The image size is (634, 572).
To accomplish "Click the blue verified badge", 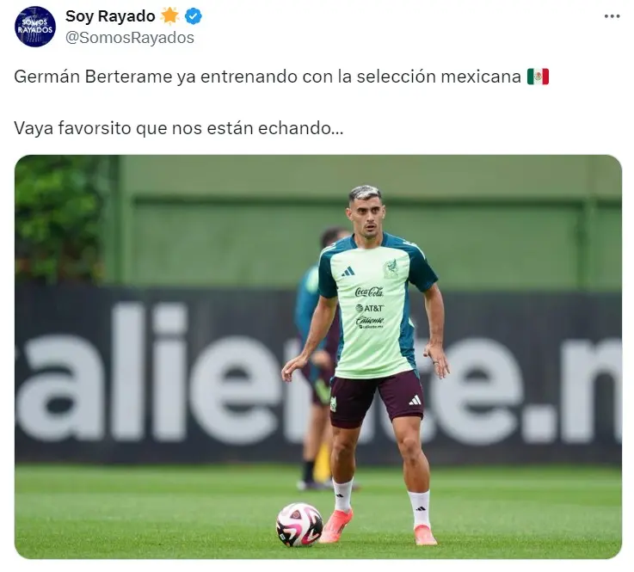I will coord(194,16).
